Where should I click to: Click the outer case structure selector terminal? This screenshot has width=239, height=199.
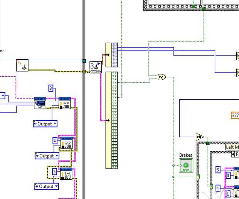point(198,177)
